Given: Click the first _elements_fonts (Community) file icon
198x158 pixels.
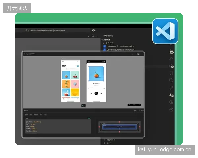Looking at the screenshot, I should (x=105, y=46).
